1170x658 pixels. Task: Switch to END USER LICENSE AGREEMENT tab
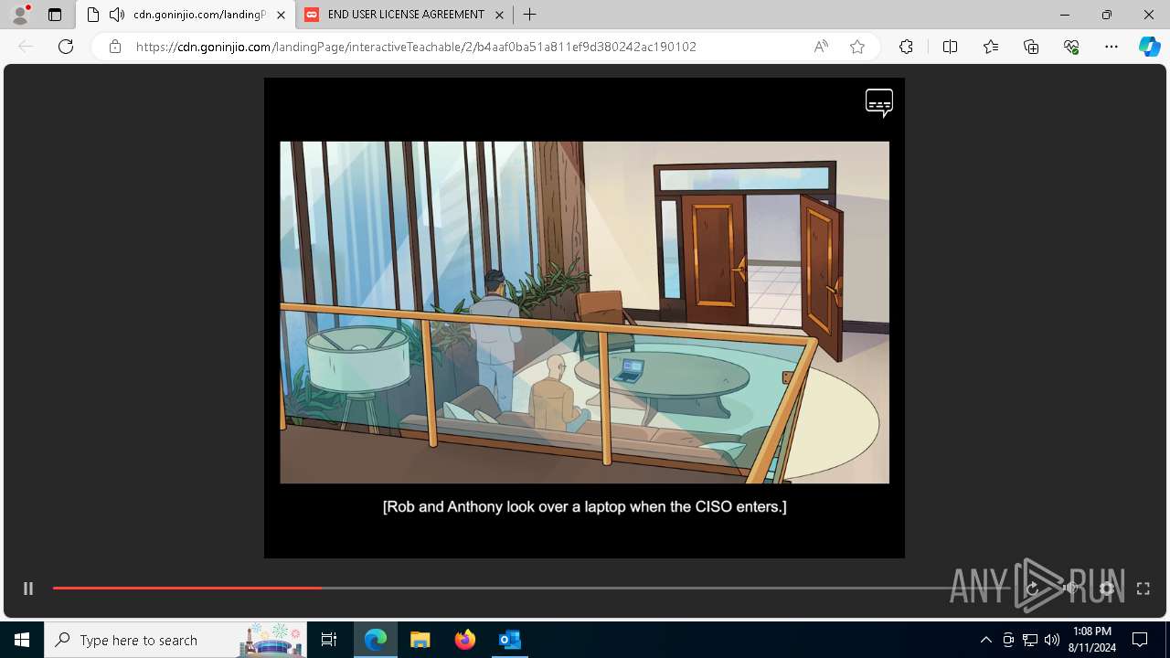[x=405, y=15]
